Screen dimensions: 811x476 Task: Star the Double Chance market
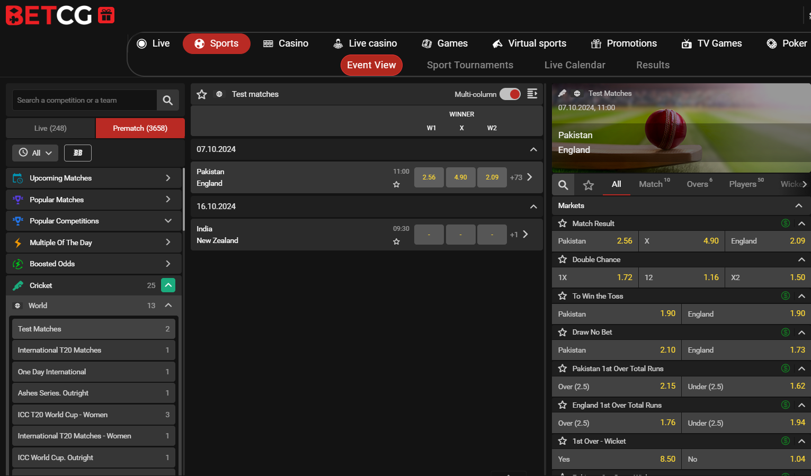coord(563,259)
